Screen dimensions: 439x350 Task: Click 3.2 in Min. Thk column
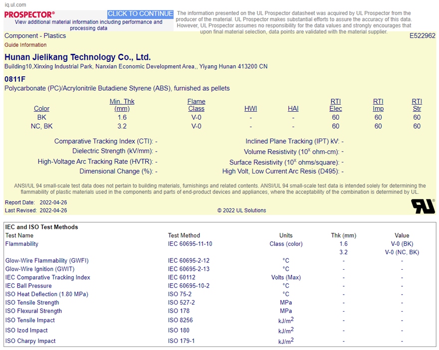click(x=122, y=127)
